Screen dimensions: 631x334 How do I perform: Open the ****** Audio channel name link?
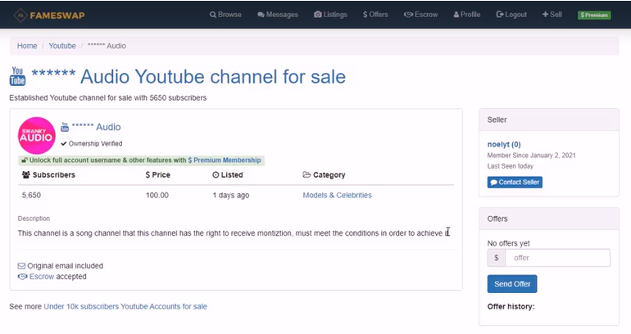[x=96, y=127]
